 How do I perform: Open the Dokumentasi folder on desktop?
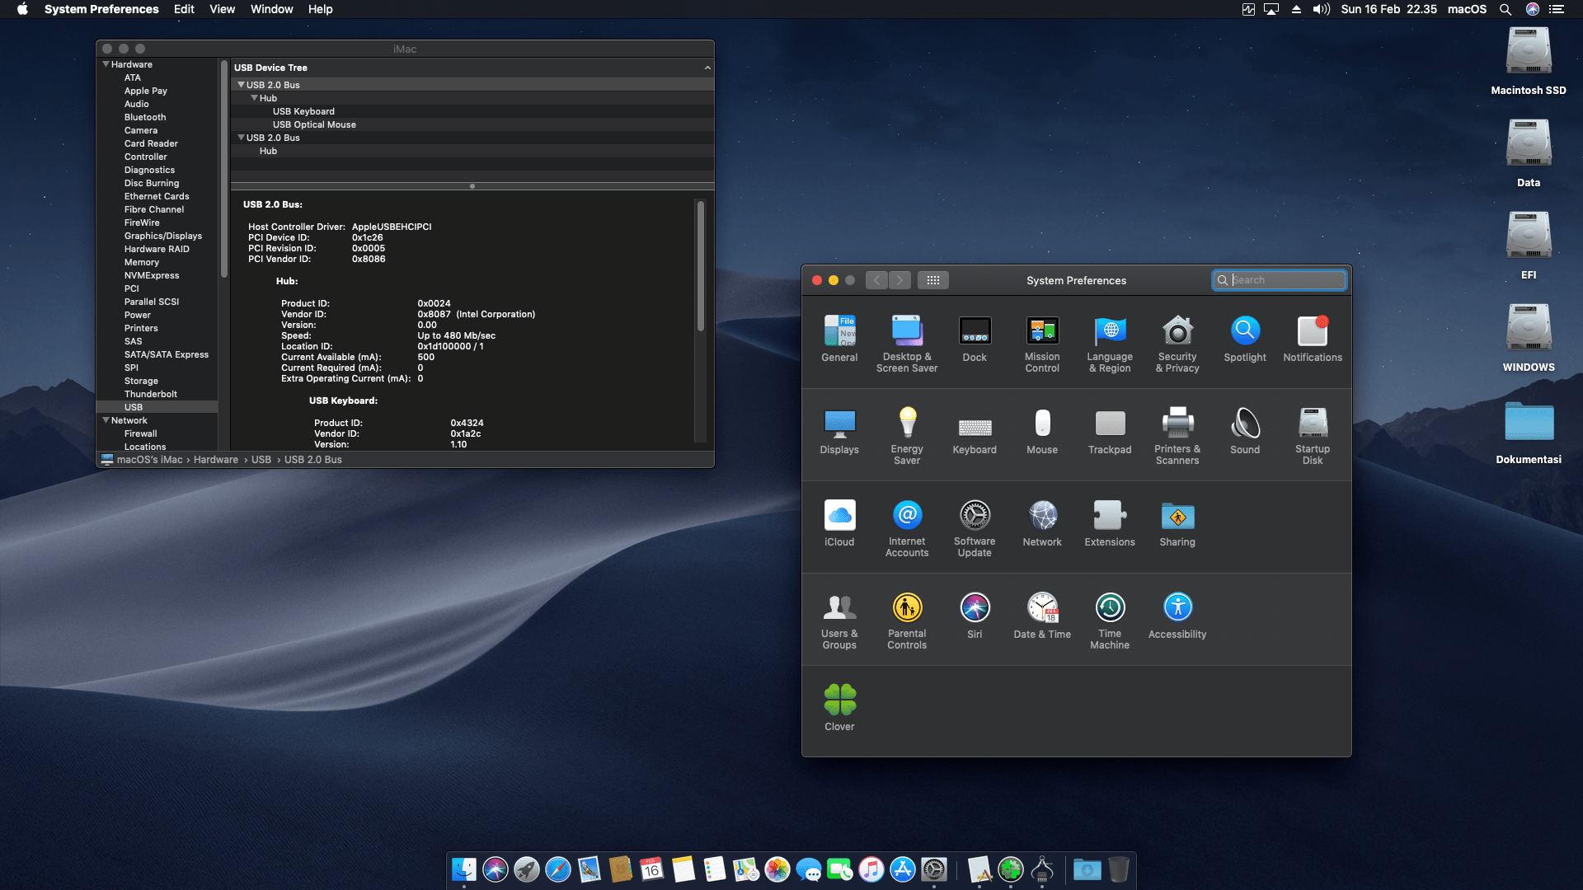1529,432
